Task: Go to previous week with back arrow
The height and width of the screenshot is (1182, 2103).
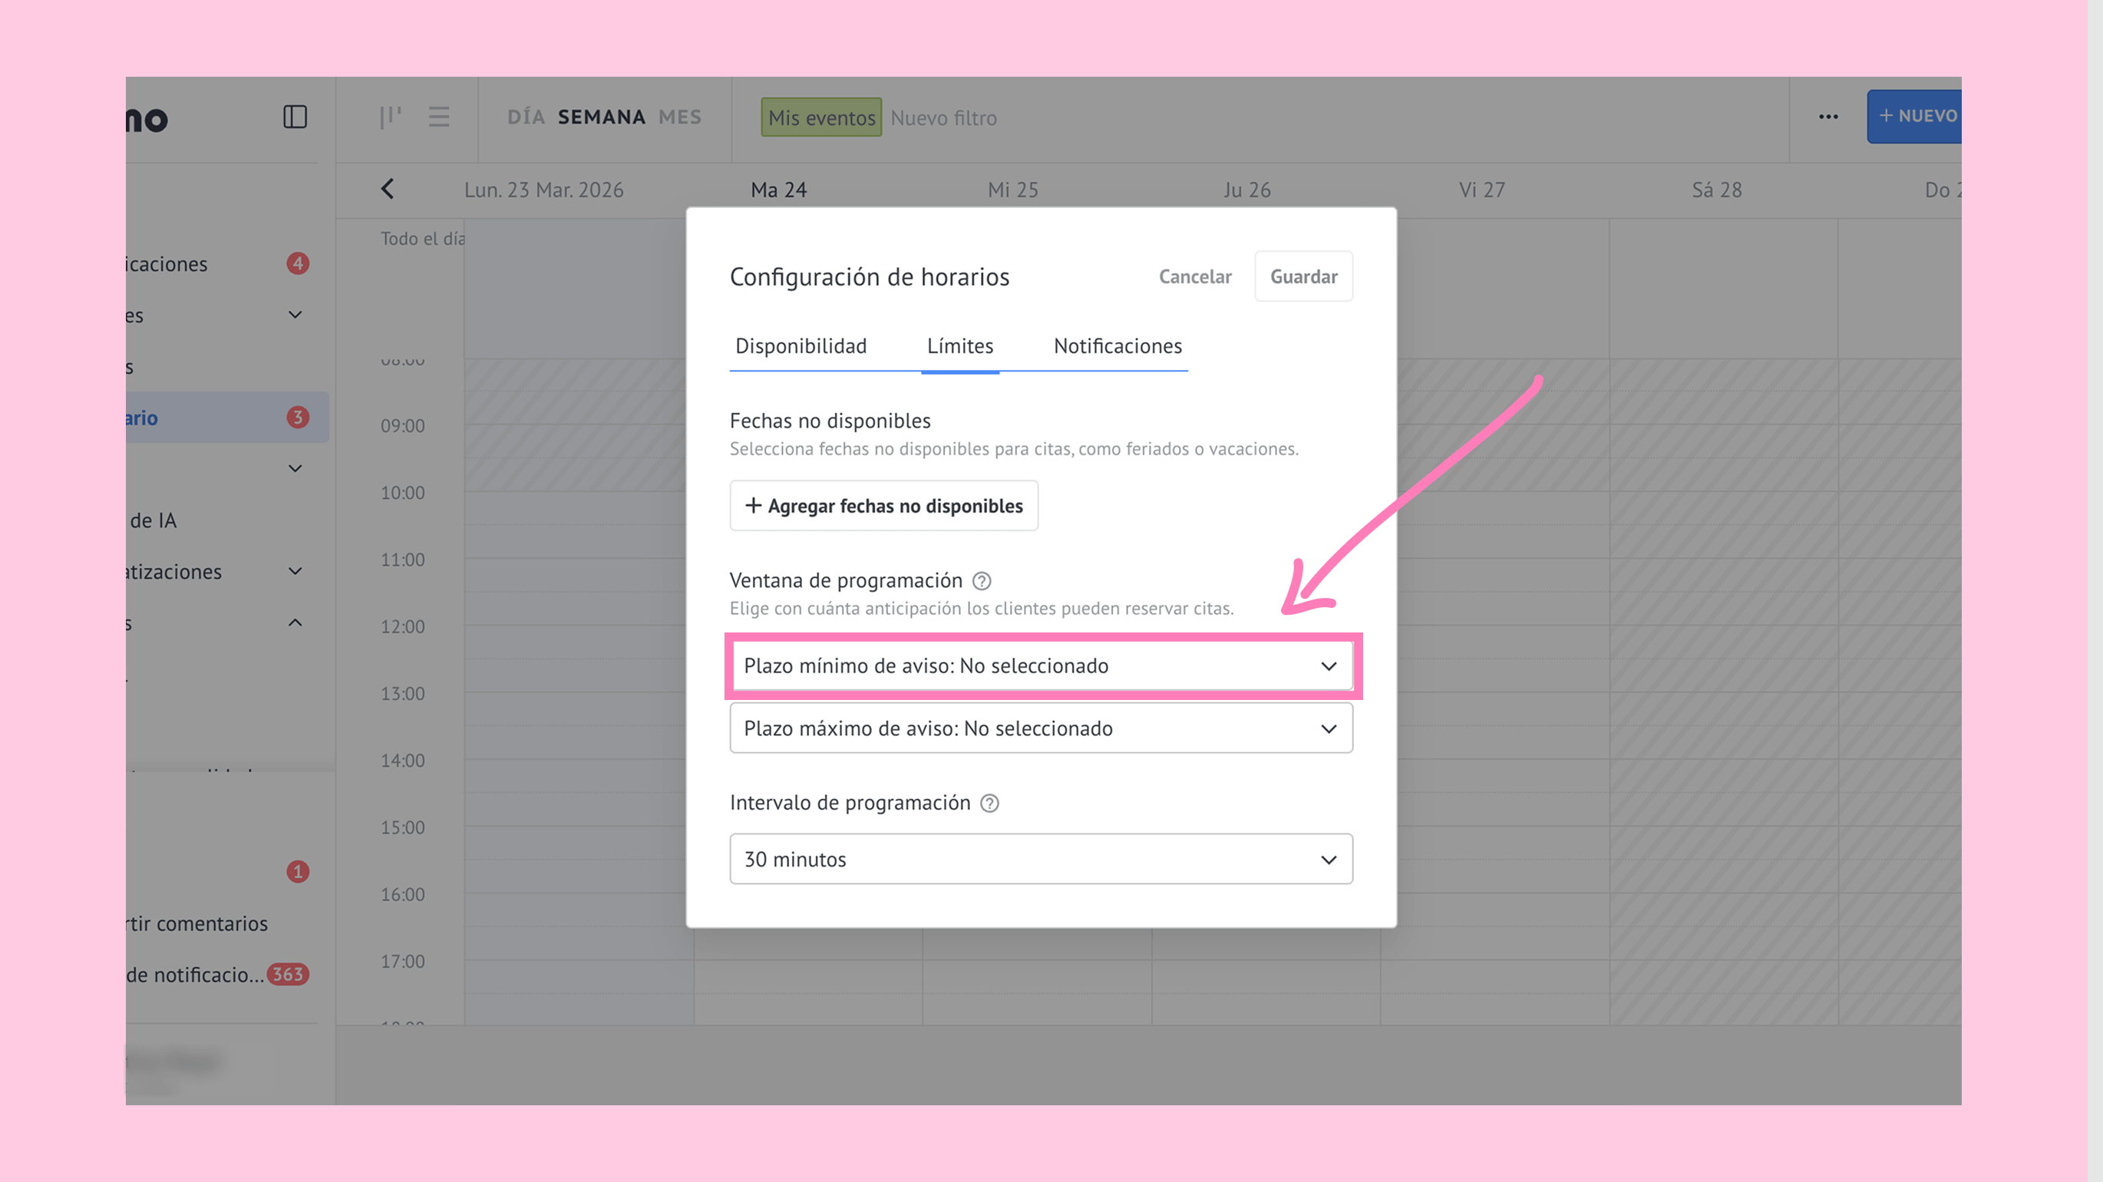Action: coord(388,190)
